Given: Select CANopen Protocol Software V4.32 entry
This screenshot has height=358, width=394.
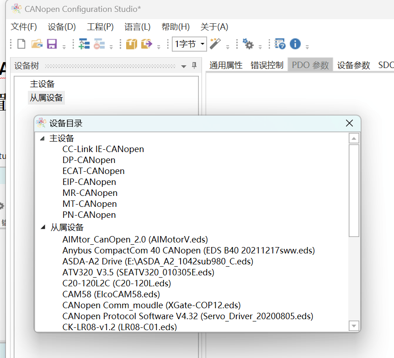Looking at the screenshot, I should [x=188, y=316].
